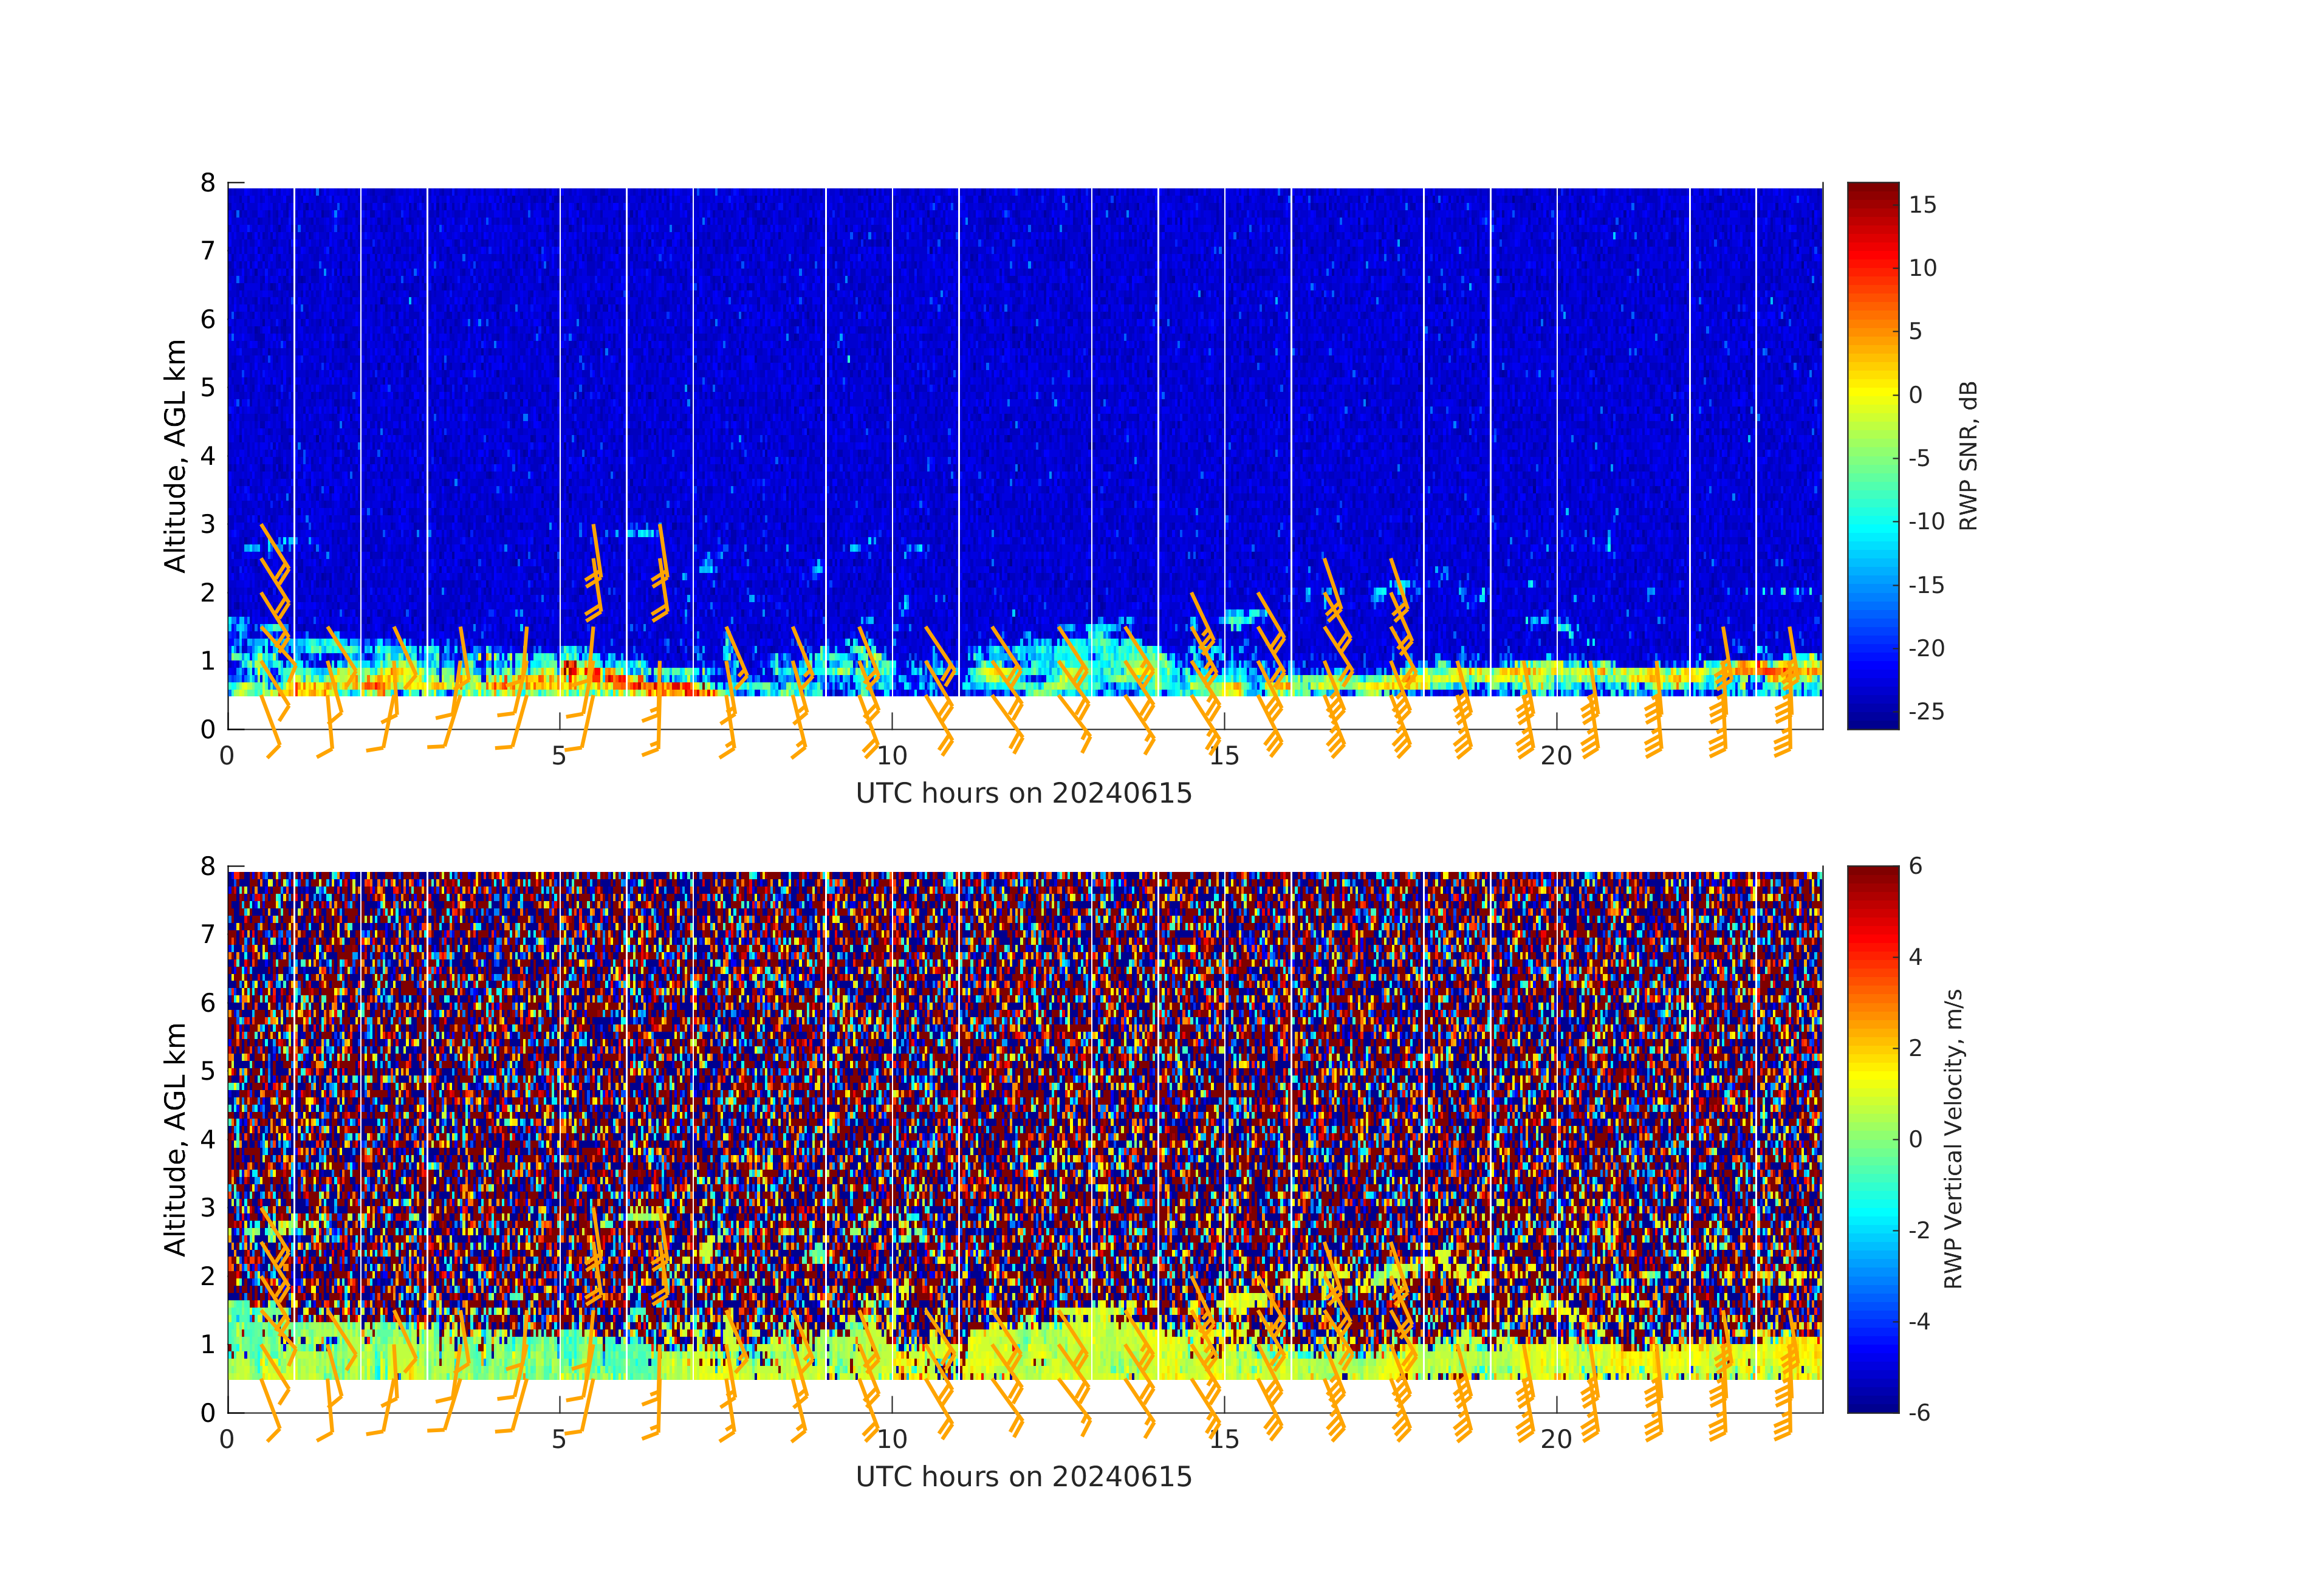Click the -6 tick on velocity colorbar

pos(1919,1412)
